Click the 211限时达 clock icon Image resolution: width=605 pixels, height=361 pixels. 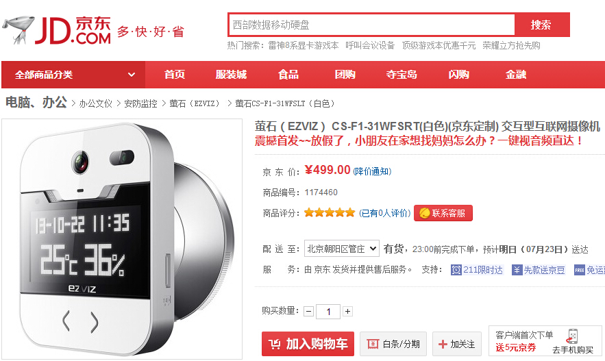coord(456,270)
